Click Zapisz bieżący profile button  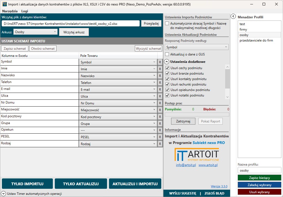(x=259, y=178)
